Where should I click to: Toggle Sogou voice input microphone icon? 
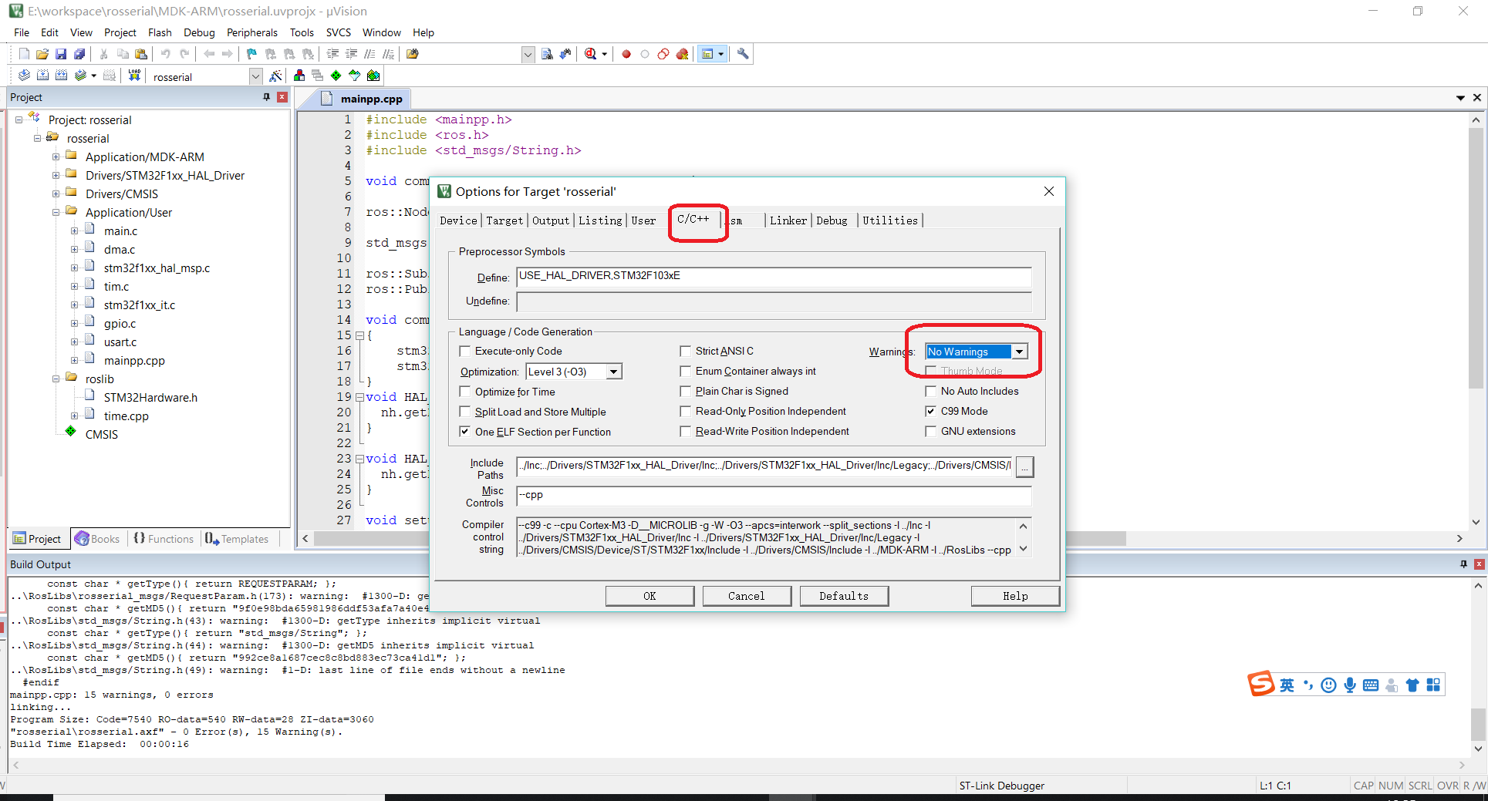pyautogui.click(x=1350, y=685)
